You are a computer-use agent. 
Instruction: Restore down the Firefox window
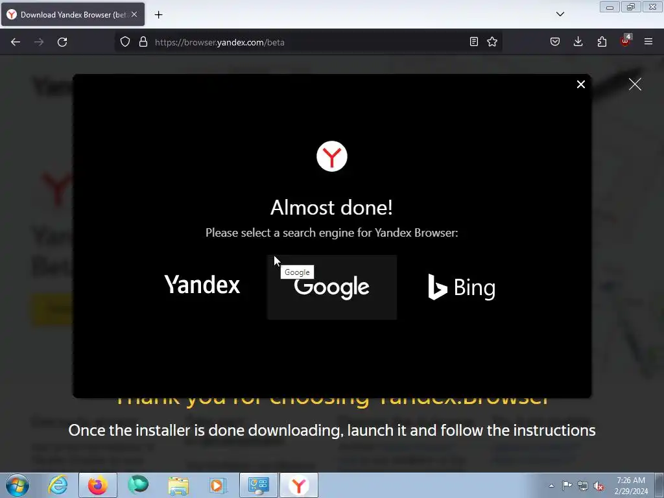(x=631, y=7)
